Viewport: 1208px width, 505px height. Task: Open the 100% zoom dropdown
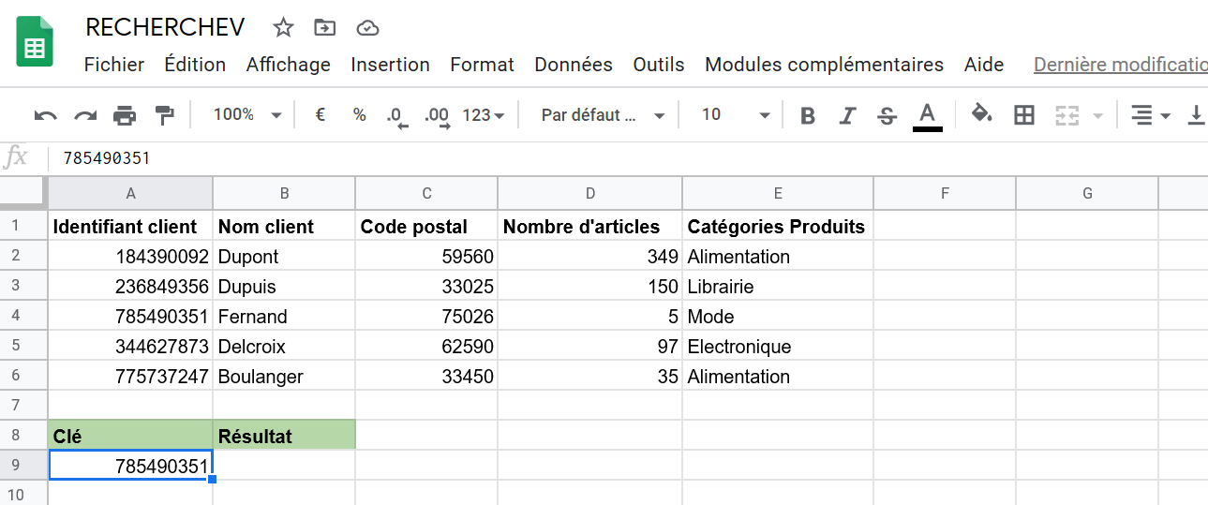coord(247,115)
